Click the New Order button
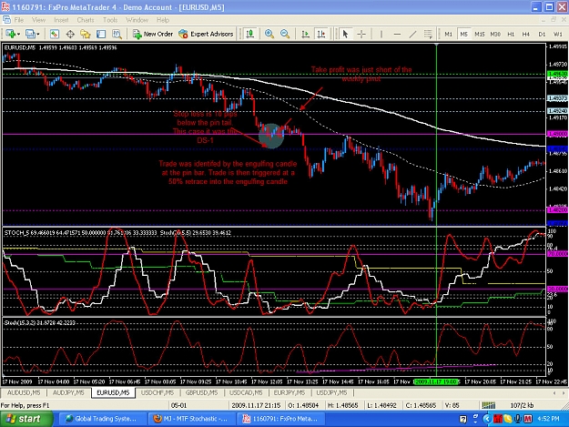The height and width of the screenshot is (427, 569). 153,34
